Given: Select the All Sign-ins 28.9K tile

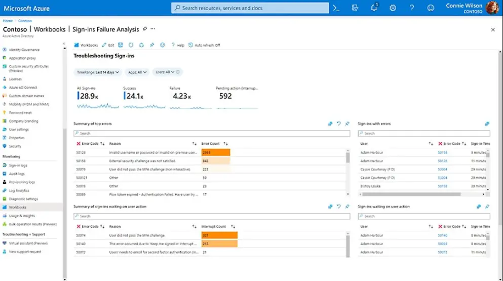Looking at the screenshot, I should 98,97.
